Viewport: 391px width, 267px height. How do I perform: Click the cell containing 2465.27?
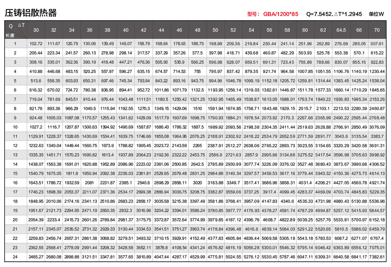pos(36,257)
